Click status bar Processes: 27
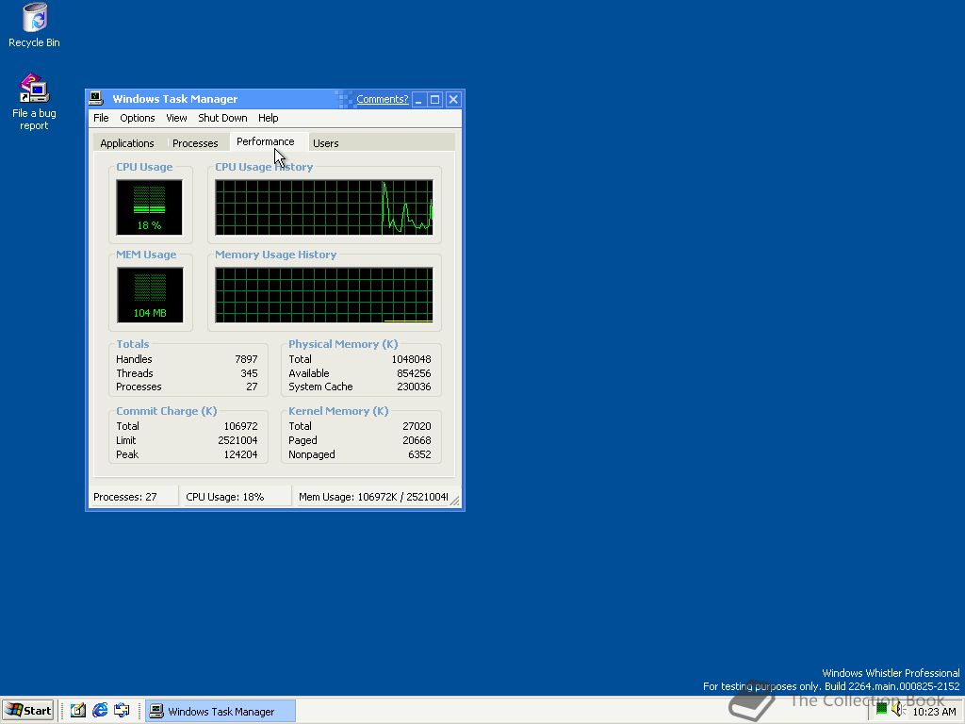965x724 pixels. 134,497
